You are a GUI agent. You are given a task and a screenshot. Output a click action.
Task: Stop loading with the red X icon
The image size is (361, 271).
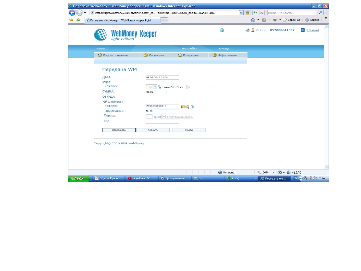[x=262, y=13]
